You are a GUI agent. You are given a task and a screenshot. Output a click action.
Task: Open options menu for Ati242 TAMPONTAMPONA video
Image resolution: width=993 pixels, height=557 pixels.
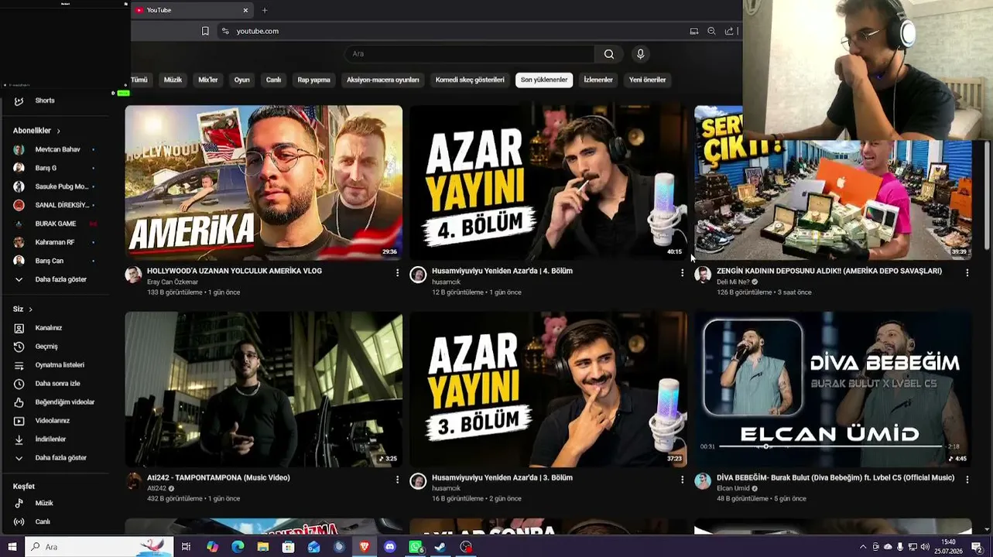click(x=397, y=479)
